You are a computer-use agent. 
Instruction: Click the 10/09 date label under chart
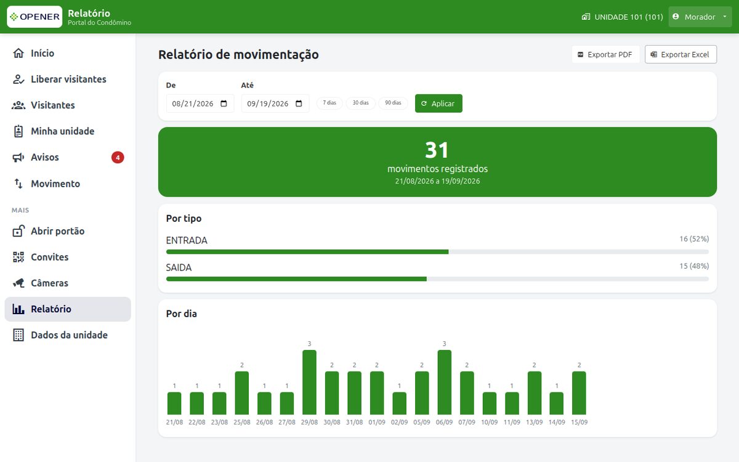pos(490,423)
